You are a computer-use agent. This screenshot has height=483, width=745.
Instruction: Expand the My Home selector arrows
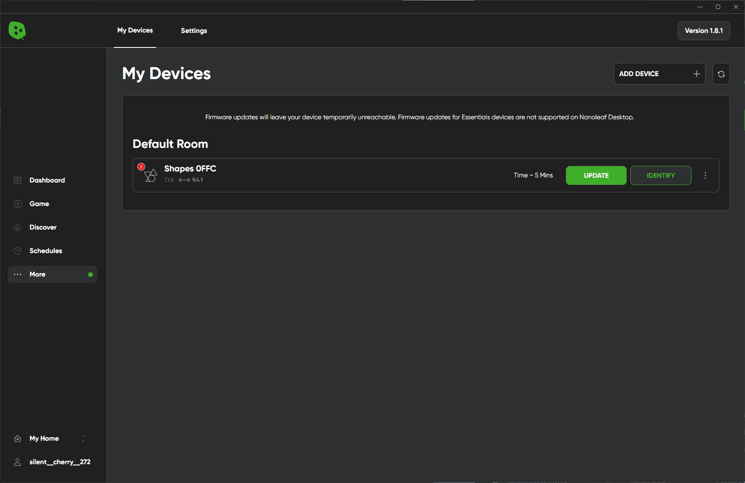click(83, 439)
